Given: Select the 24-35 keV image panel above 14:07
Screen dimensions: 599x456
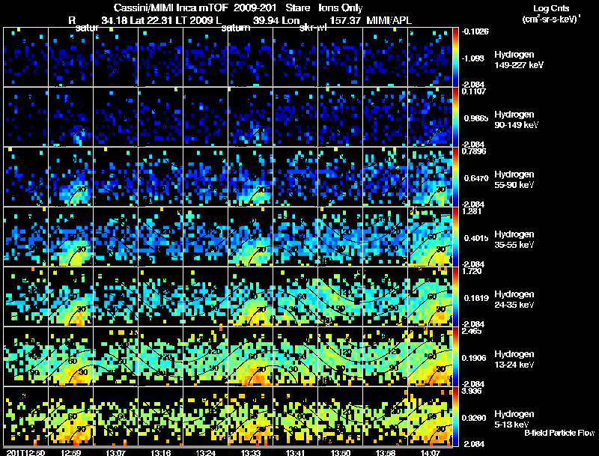Looking at the screenshot, I should [431, 296].
